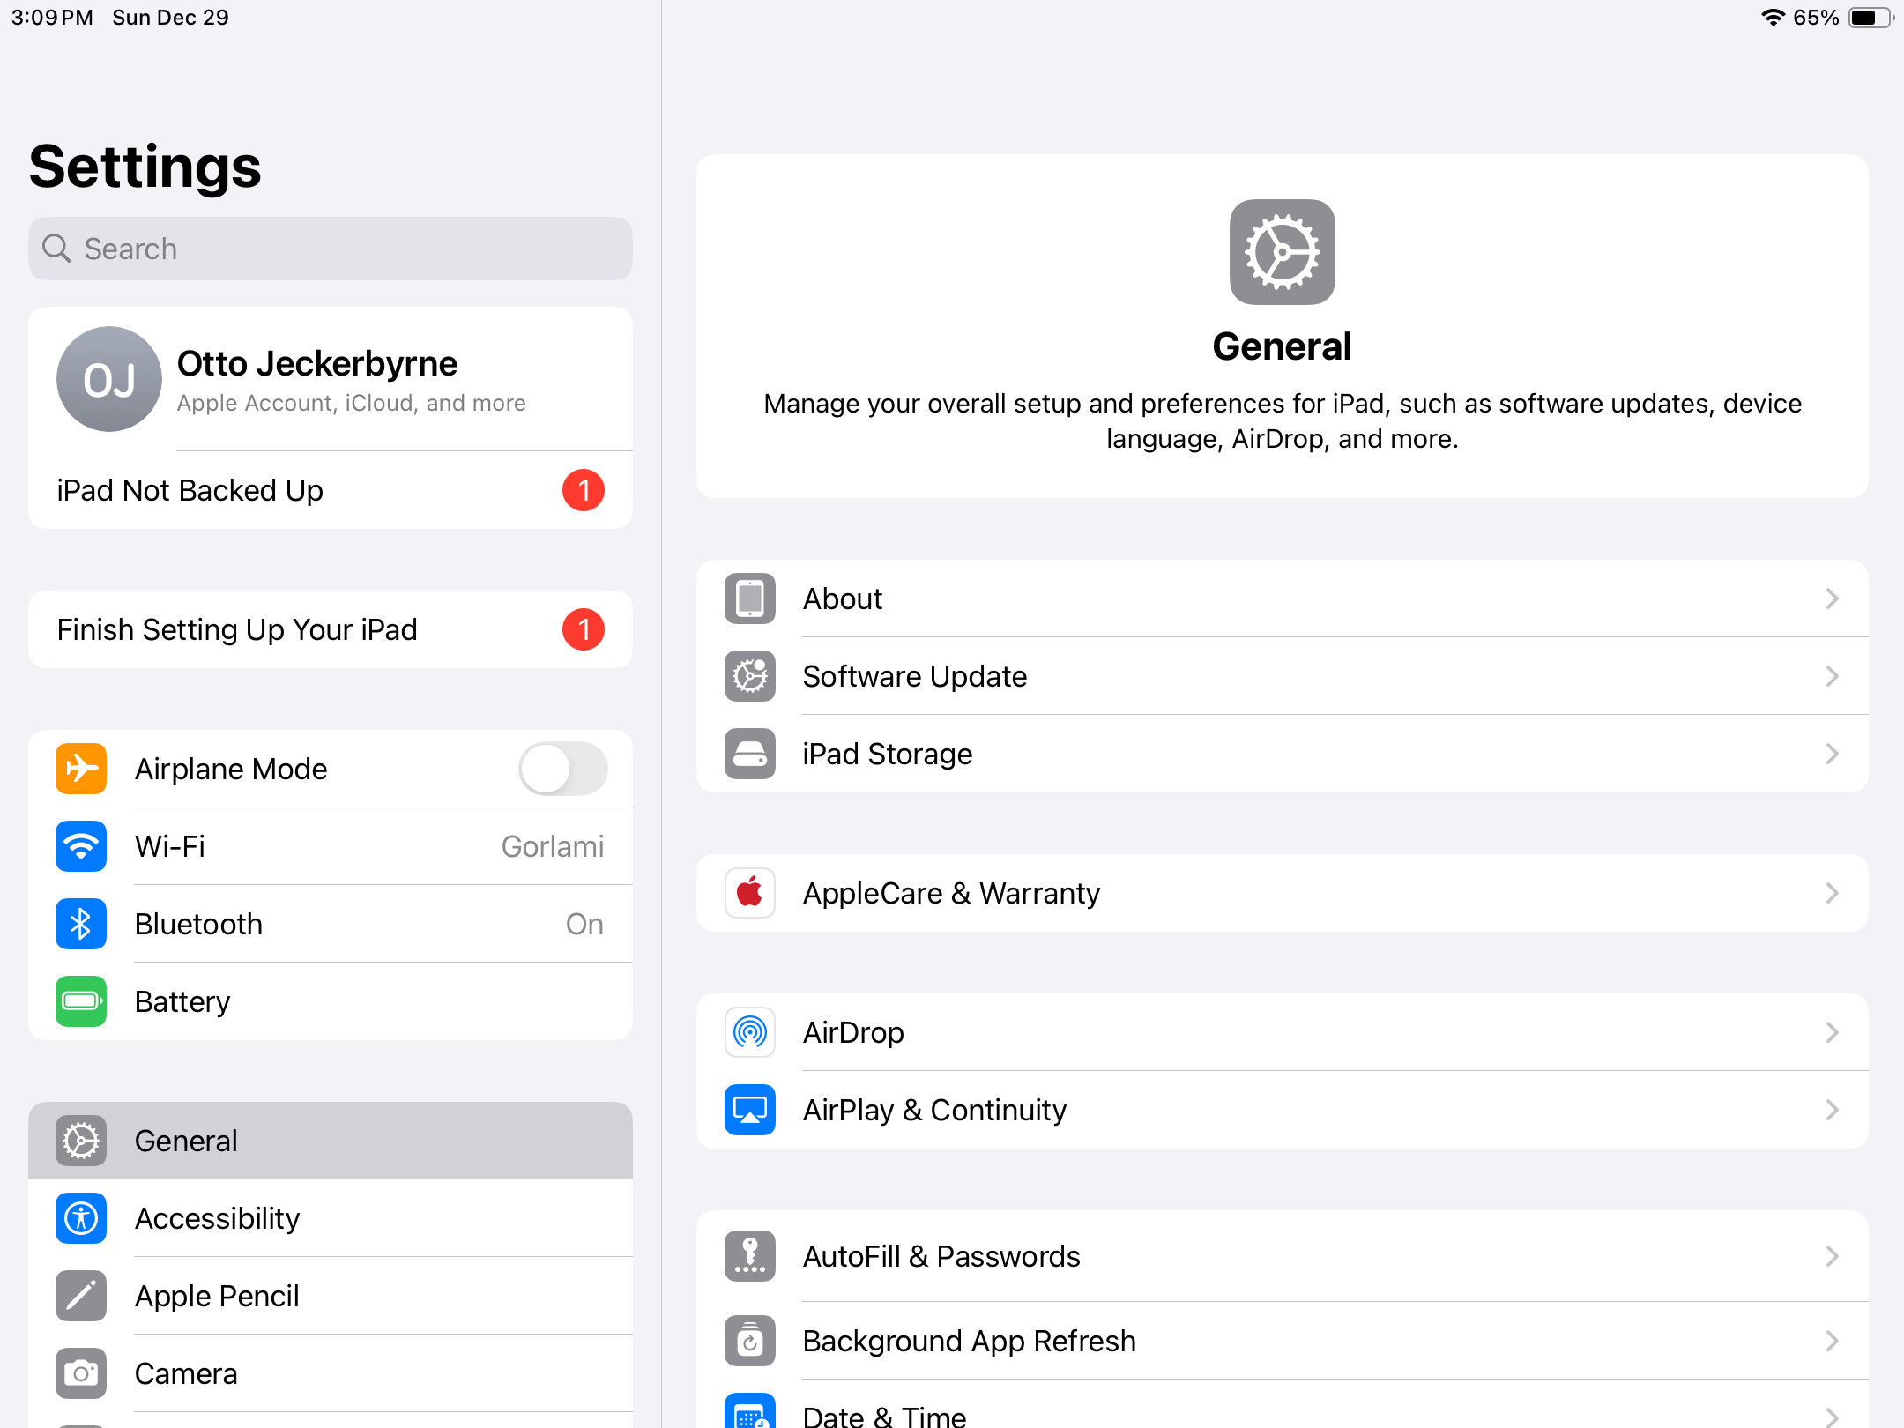Tap the About iPad icon
This screenshot has width=1904, height=1428.
point(750,599)
